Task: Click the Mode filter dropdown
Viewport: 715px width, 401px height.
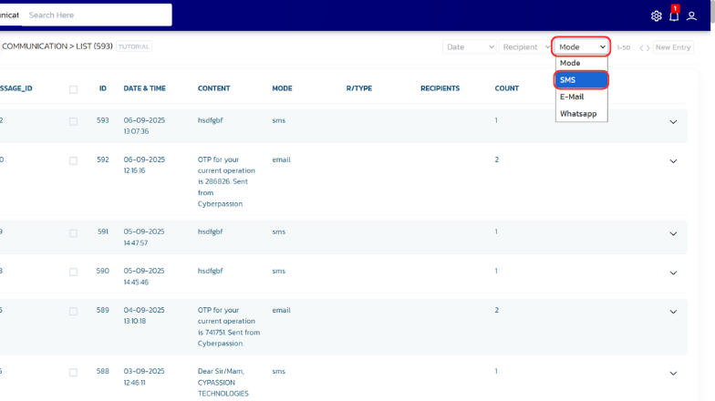Action: [x=581, y=46]
